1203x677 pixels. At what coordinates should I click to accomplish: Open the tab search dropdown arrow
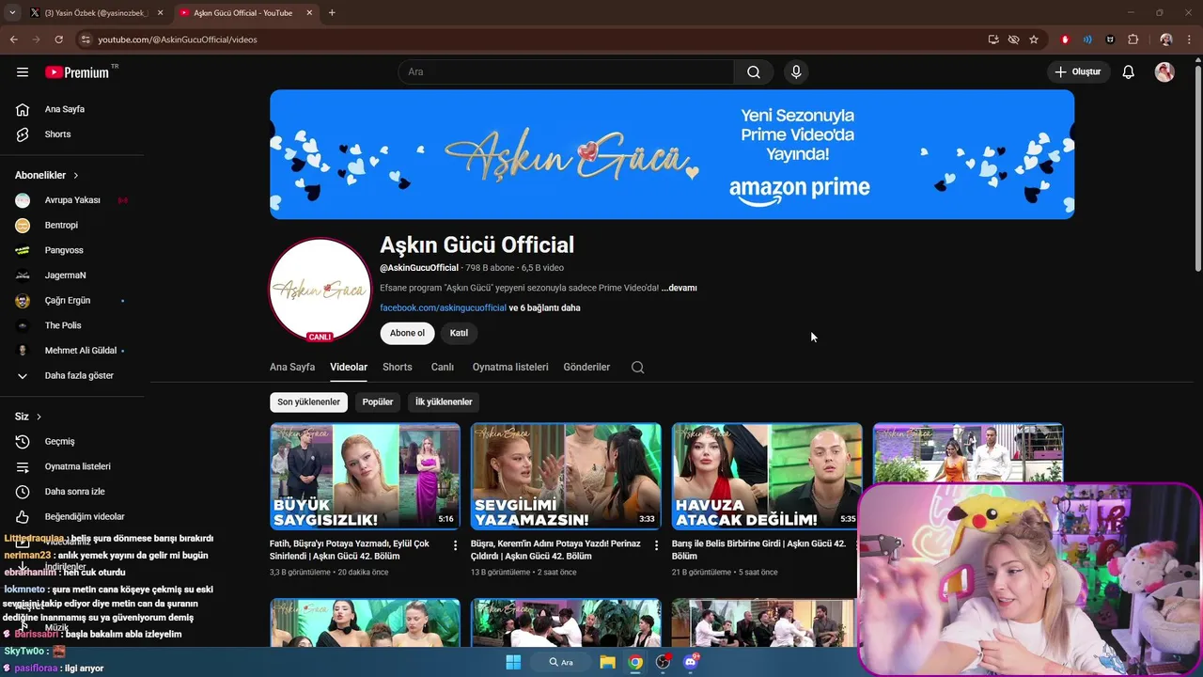12,13
